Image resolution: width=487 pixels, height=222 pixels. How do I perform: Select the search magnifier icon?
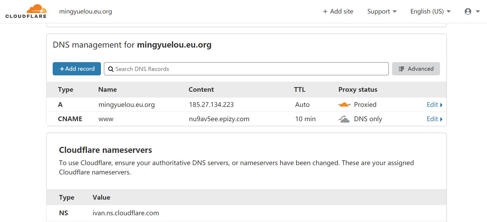[111, 69]
